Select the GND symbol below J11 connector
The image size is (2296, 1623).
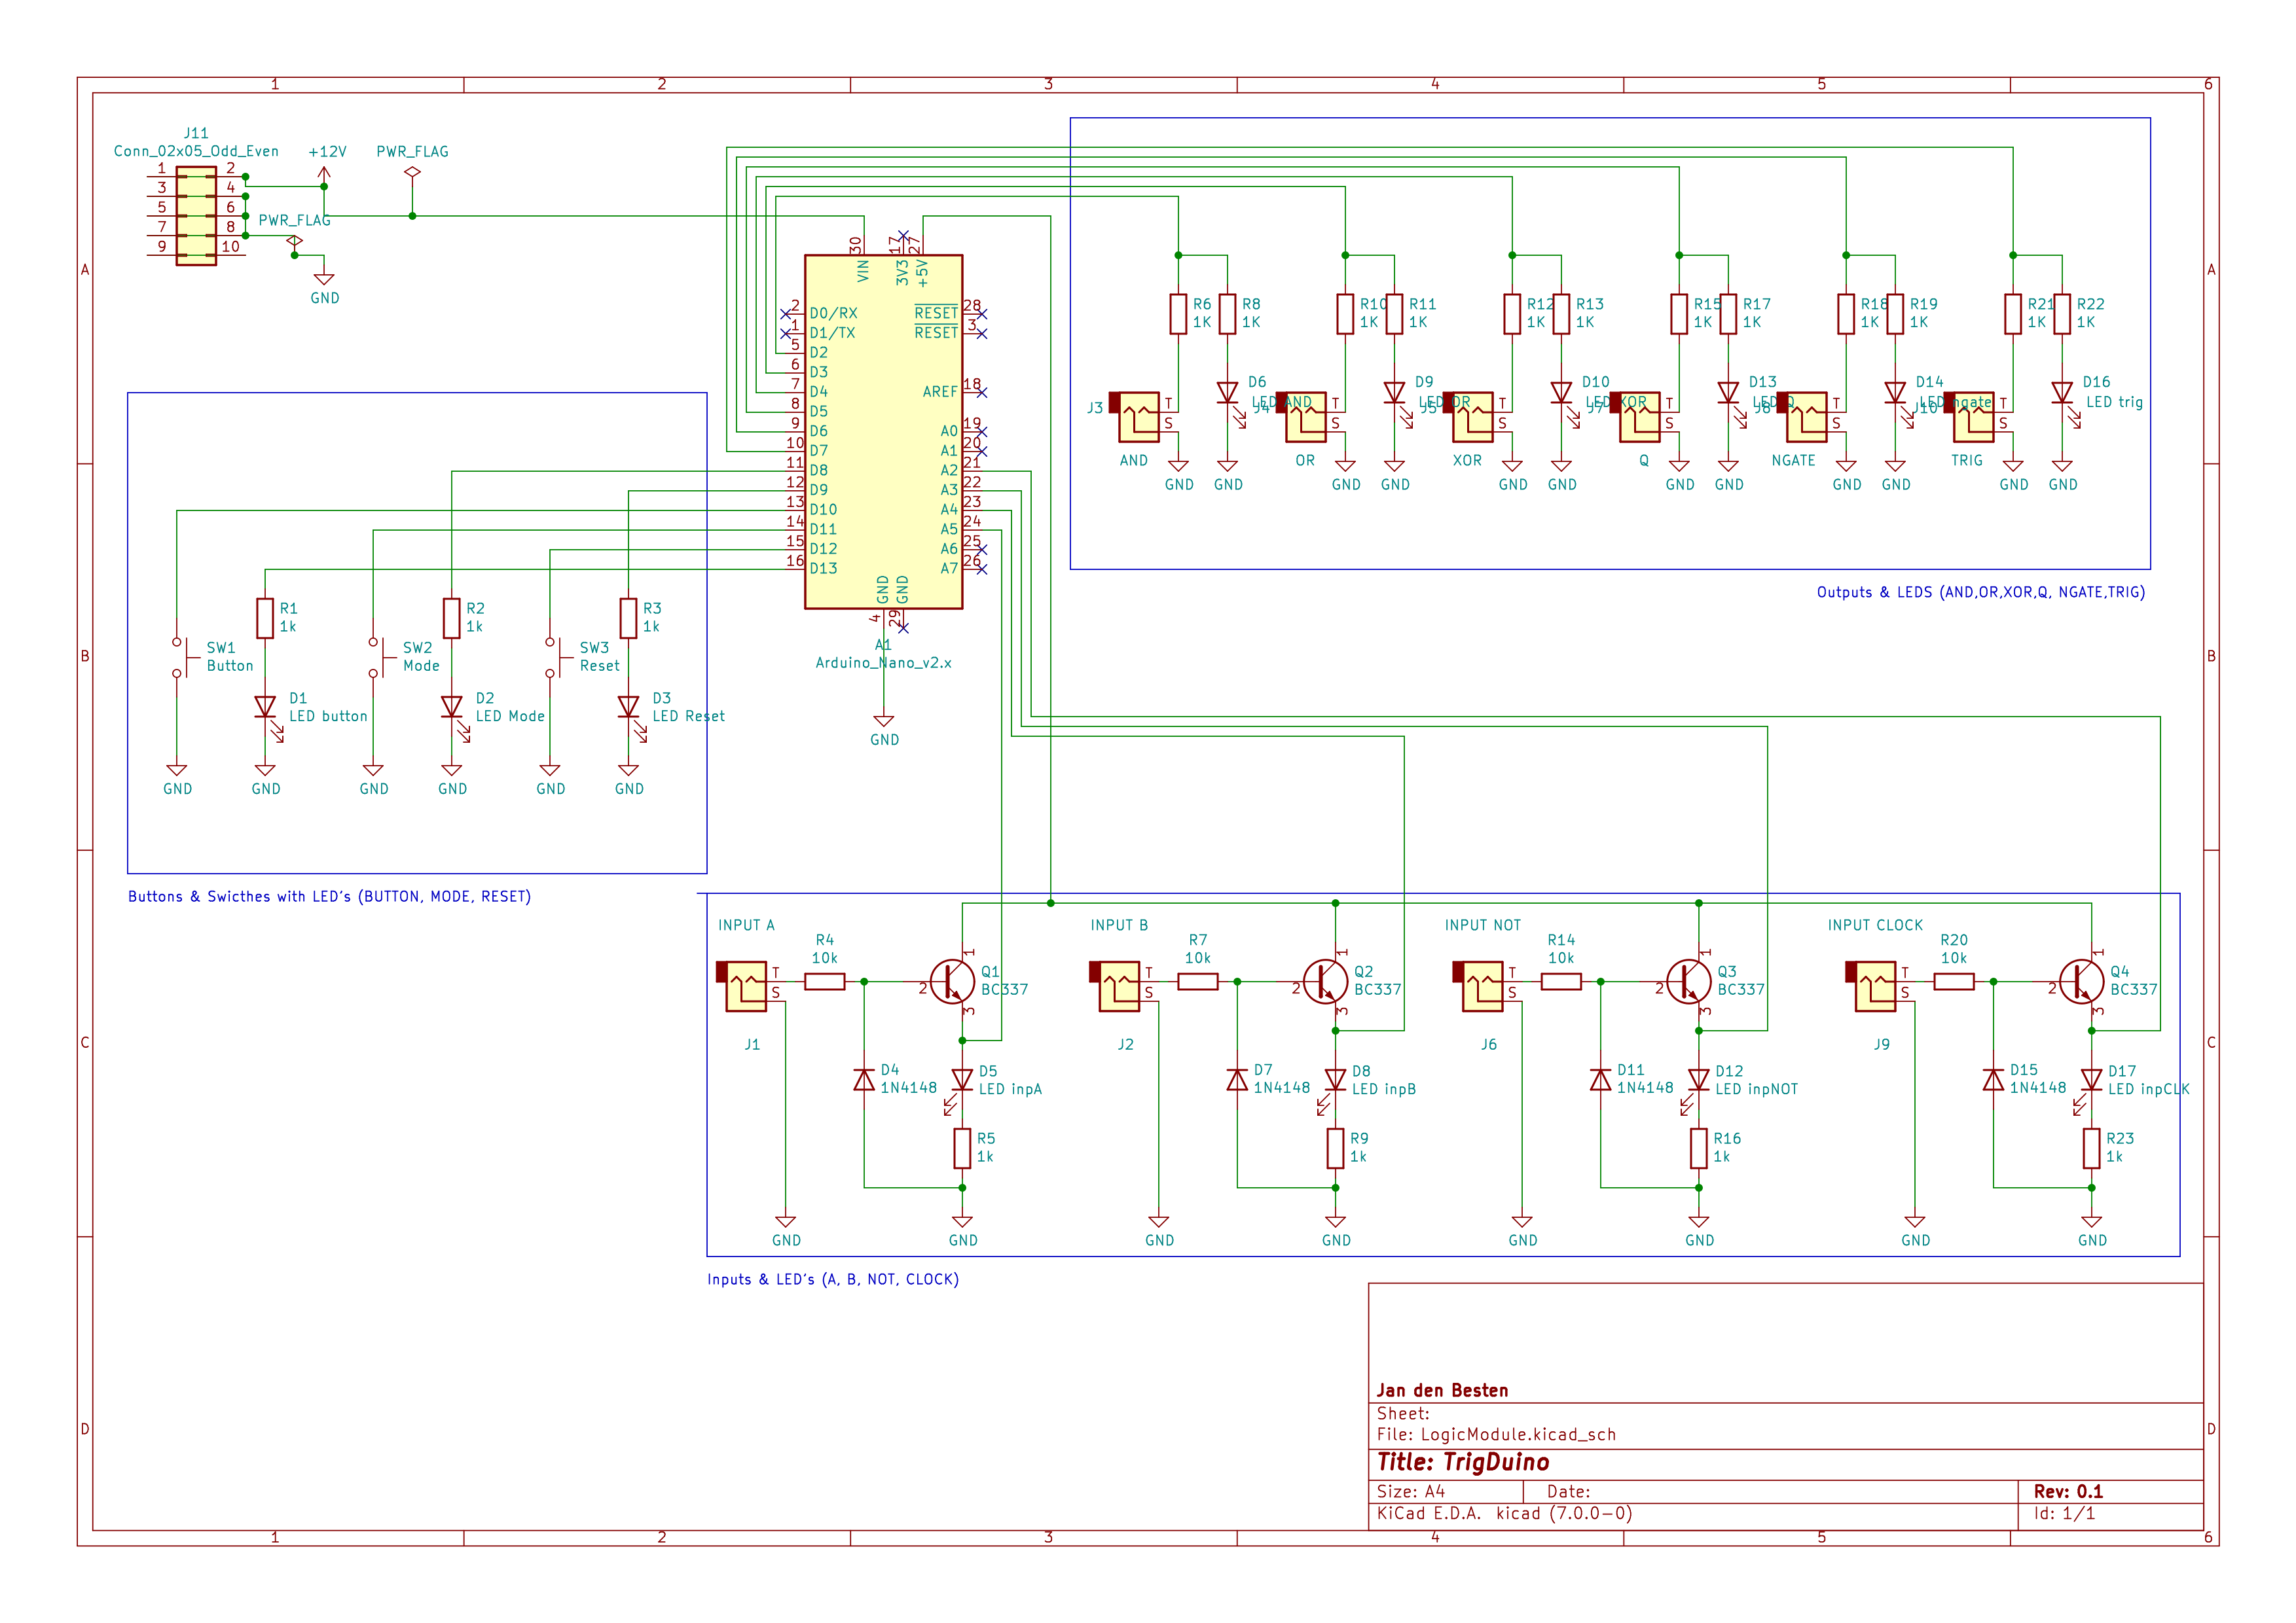tap(324, 280)
